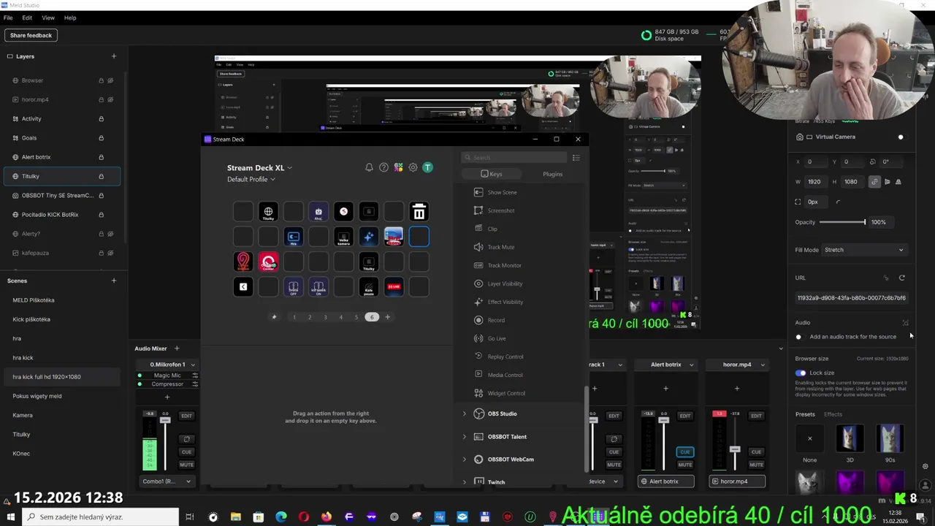The image size is (935, 526).
Task: Toggle list view in action list
Action: [576, 158]
